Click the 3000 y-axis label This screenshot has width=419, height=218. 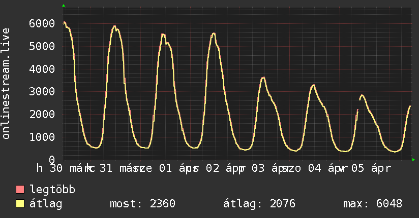(x=42, y=92)
